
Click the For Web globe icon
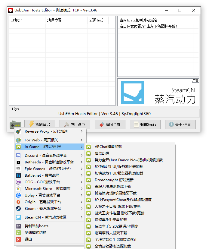tap(18, 140)
